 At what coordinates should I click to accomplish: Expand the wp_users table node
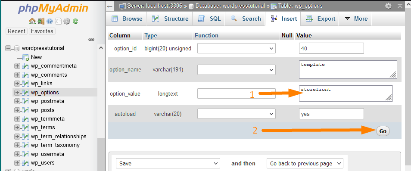pyautogui.click(x=17, y=163)
